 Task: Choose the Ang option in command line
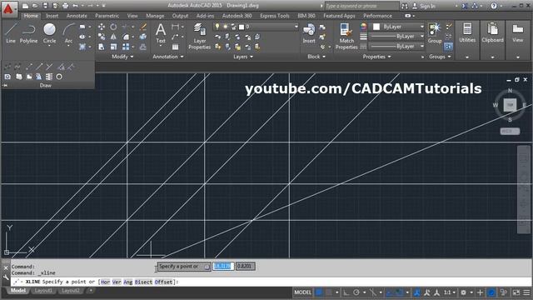(128, 282)
